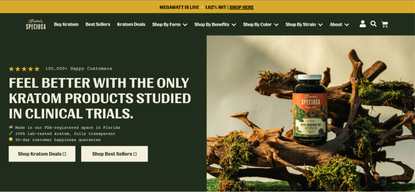
Task: Go to Buy Kratom page
Action: coord(66,24)
